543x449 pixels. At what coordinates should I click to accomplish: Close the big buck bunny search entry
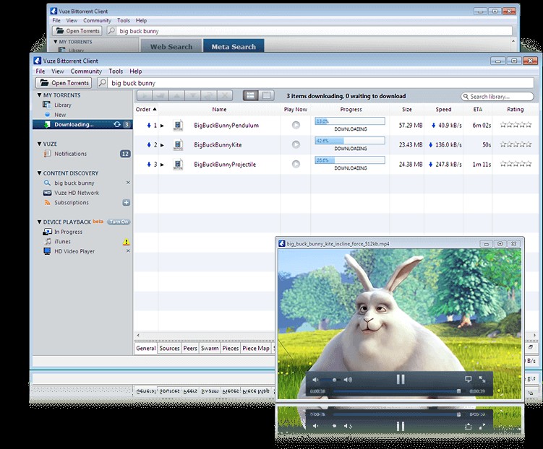point(128,183)
